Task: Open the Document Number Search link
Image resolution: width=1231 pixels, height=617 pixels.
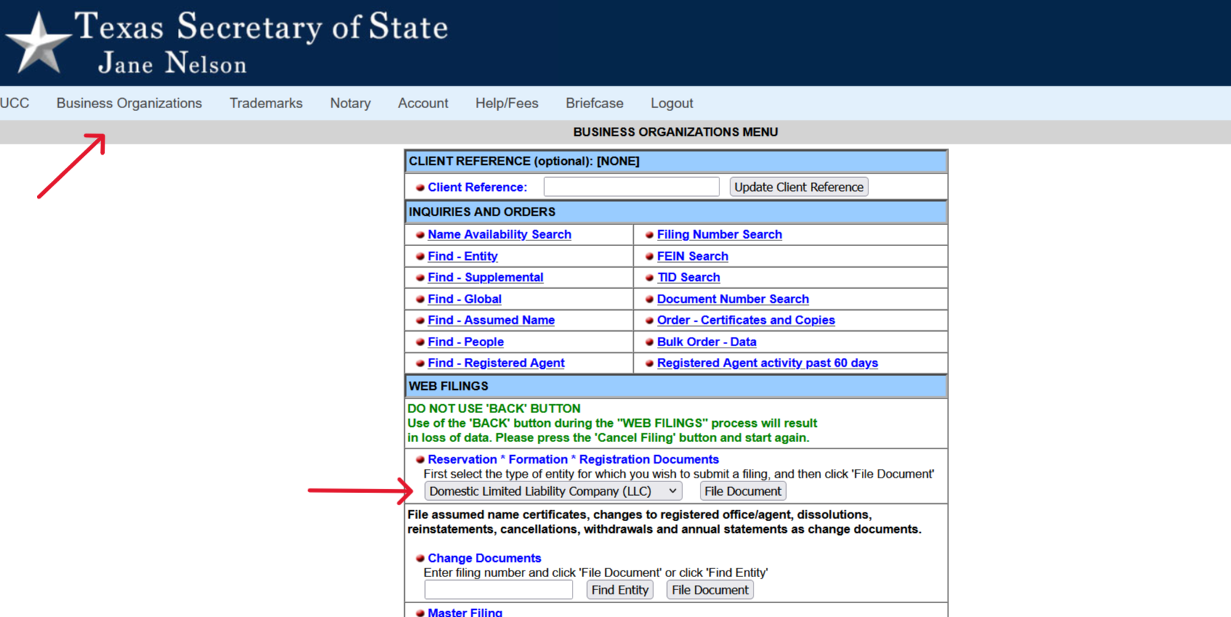Action: (732, 299)
